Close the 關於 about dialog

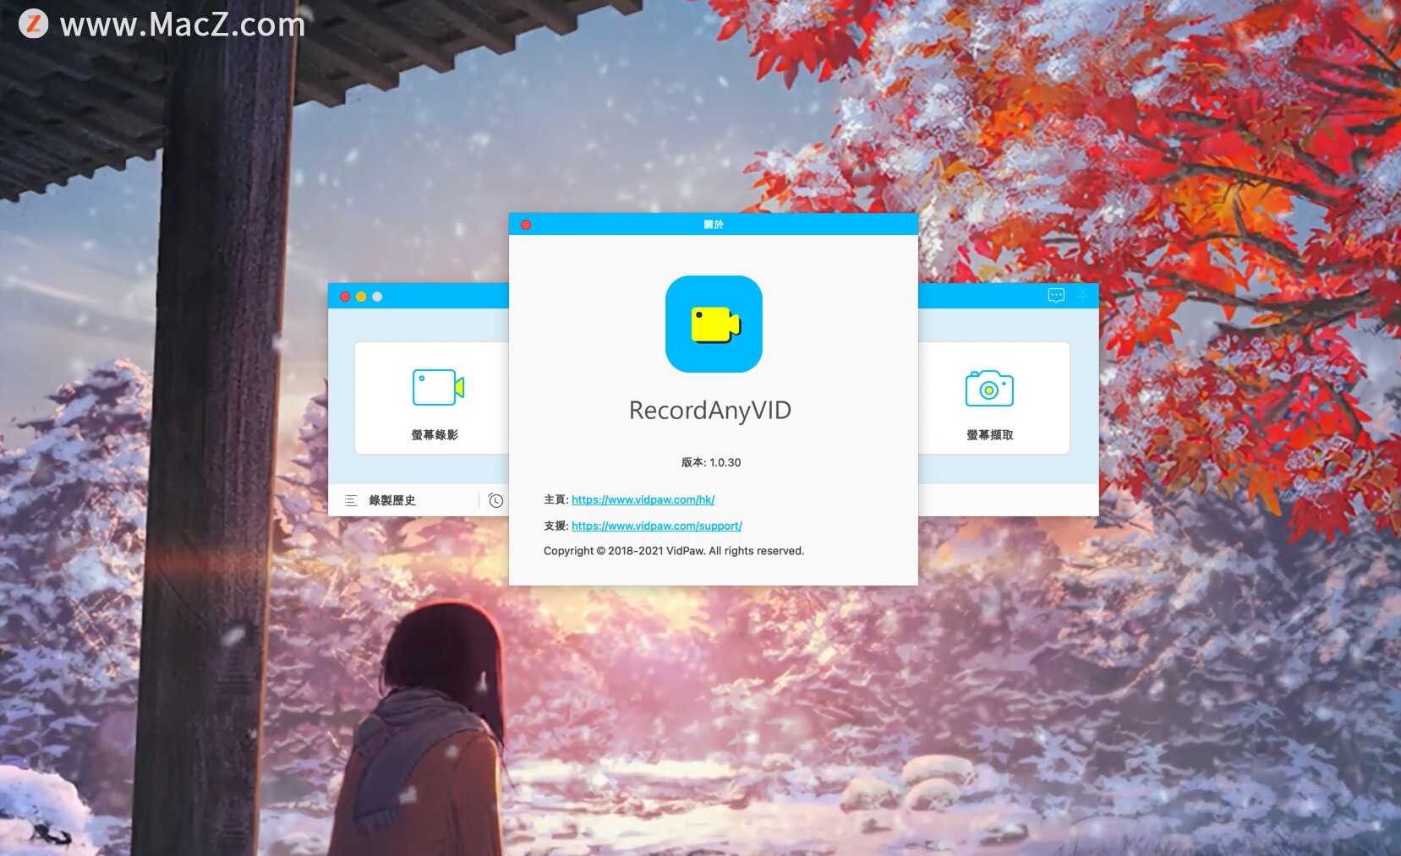click(x=526, y=225)
